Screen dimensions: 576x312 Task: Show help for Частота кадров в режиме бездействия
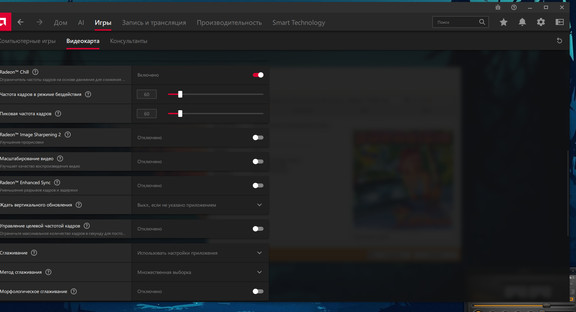click(x=88, y=94)
